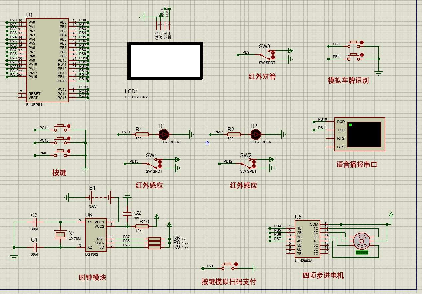The height and width of the screenshot is (294, 422).
Task: Select resistor R1 near PA11
Action: 142,134
